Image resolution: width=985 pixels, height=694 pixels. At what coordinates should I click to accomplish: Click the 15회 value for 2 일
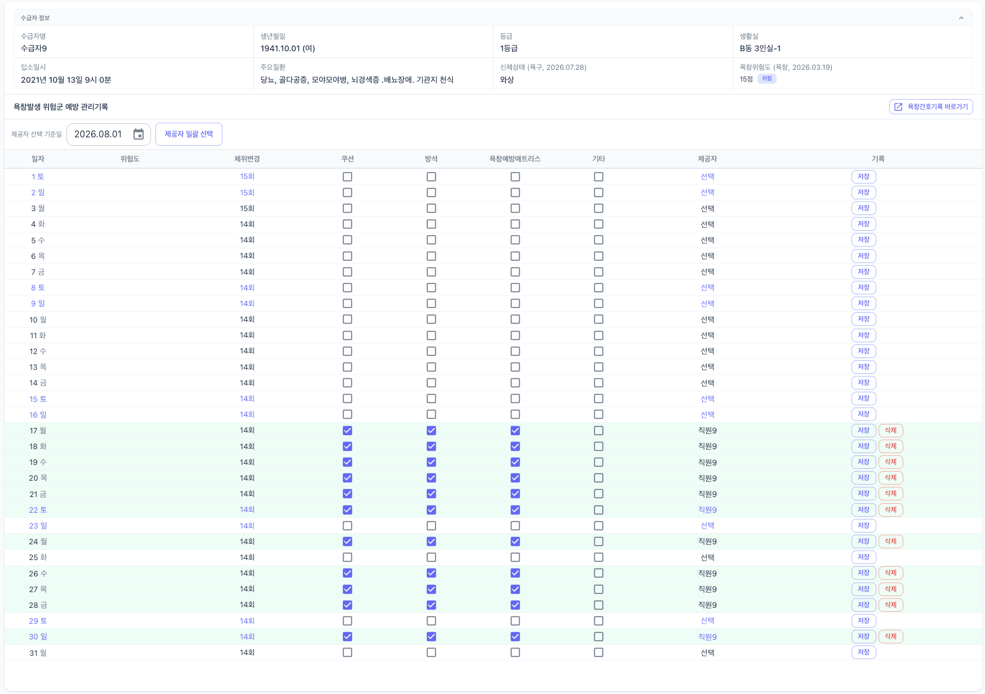(x=247, y=192)
